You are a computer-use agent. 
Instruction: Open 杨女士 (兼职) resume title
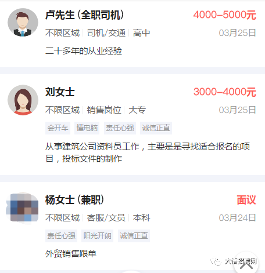pos(74,200)
